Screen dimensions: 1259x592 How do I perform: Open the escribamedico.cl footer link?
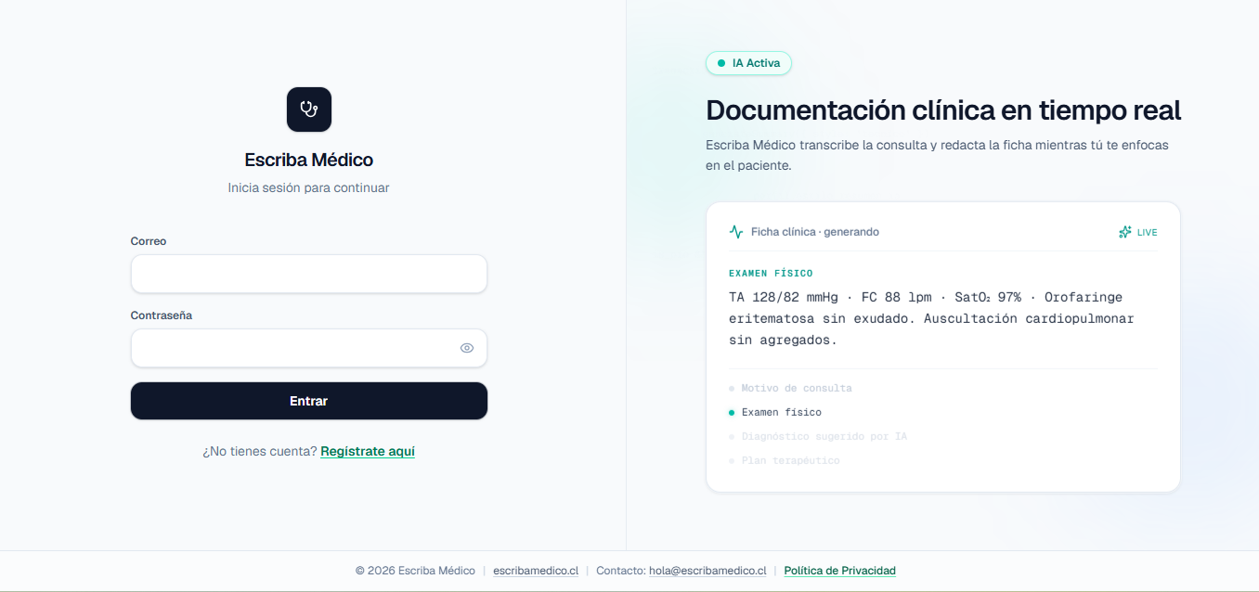point(536,571)
